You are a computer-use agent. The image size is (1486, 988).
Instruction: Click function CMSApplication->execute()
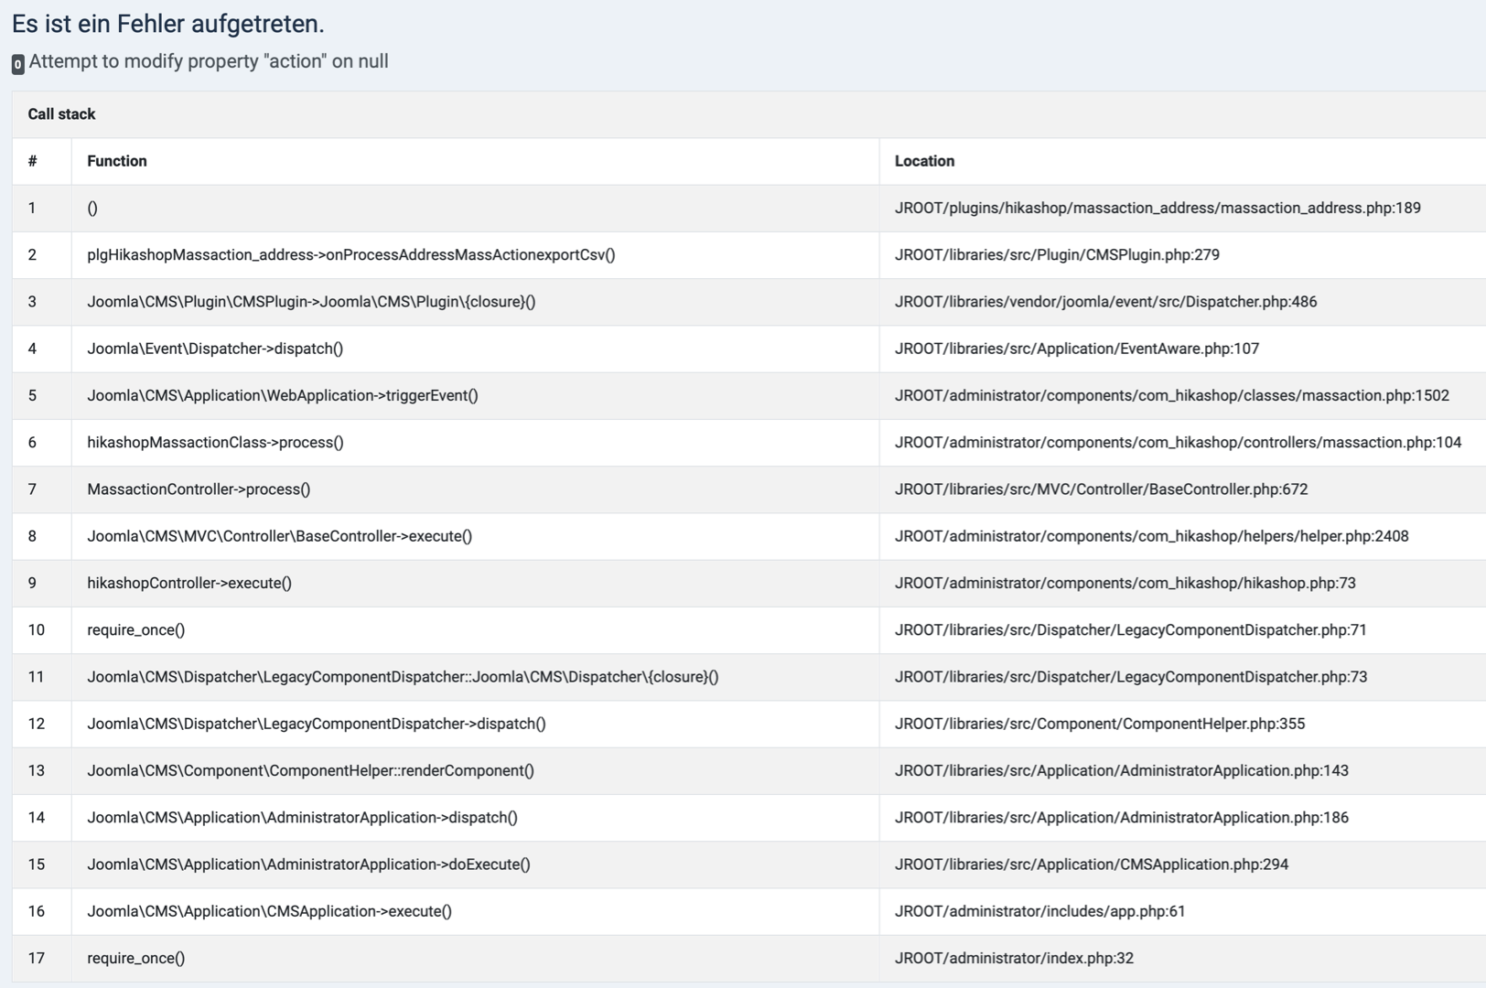click(x=269, y=911)
